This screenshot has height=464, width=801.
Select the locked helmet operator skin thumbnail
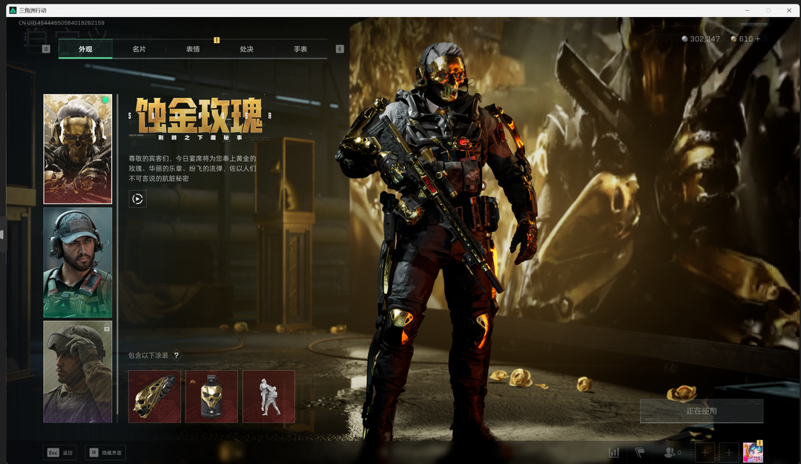(x=78, y=372)
